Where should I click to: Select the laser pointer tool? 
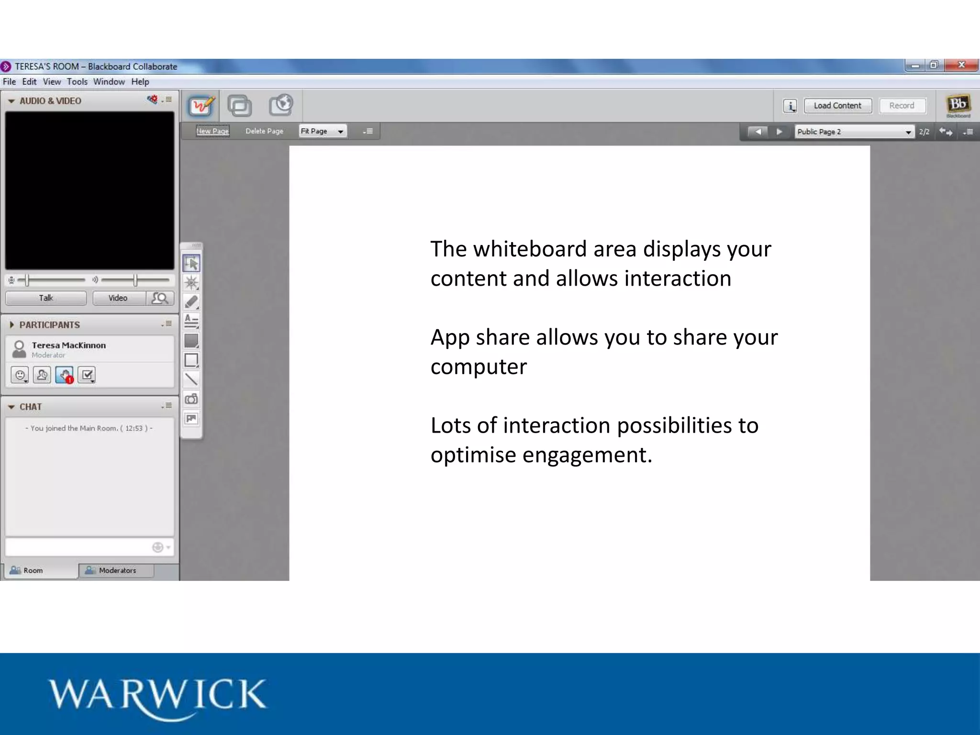(191, 283)
